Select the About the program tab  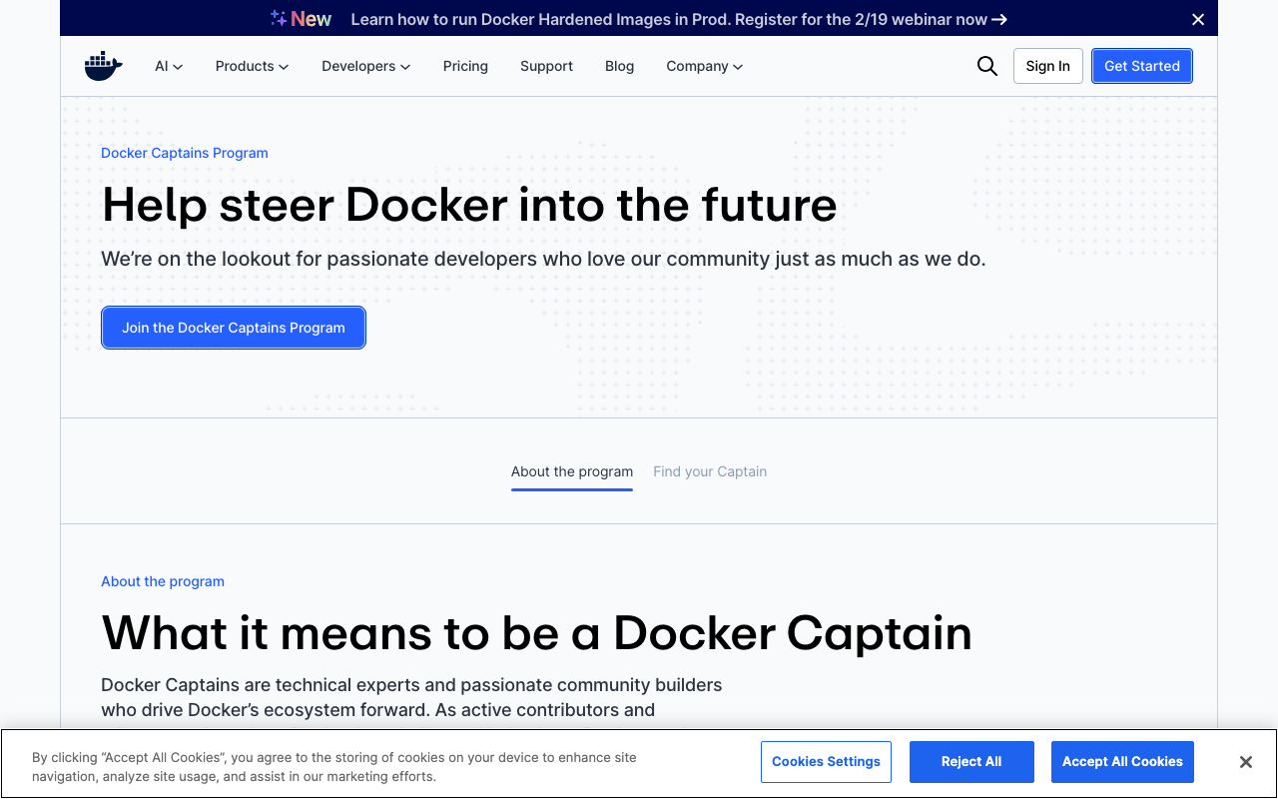pyautogui.click(x=571, y=470)
